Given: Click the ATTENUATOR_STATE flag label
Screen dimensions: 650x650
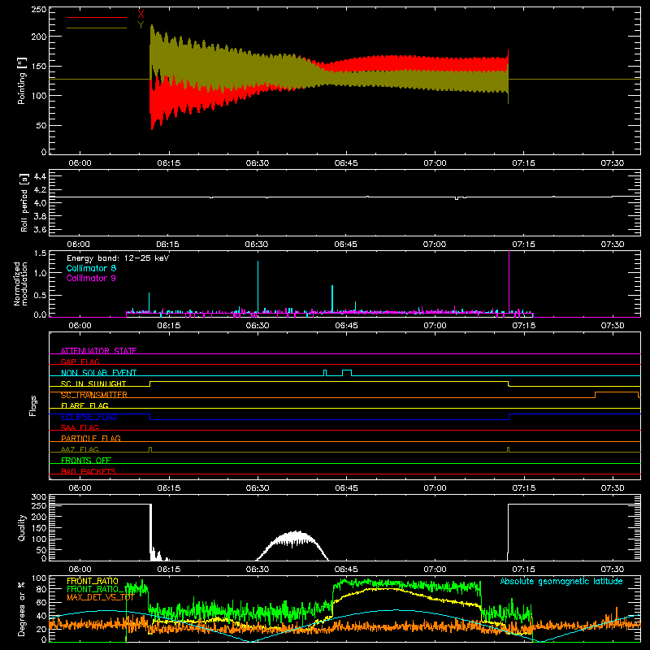Looking at the screenshot, I should click(x=98, y=351).
